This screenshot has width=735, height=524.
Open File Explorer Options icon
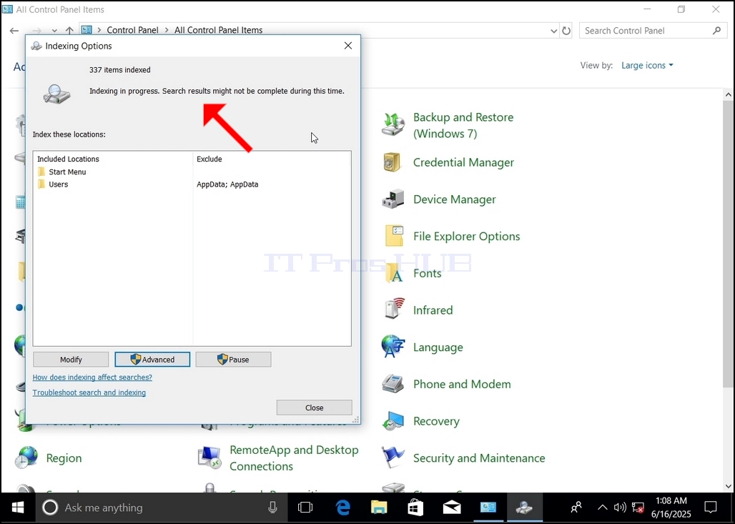pyautogui.click(x=394, y=236)
